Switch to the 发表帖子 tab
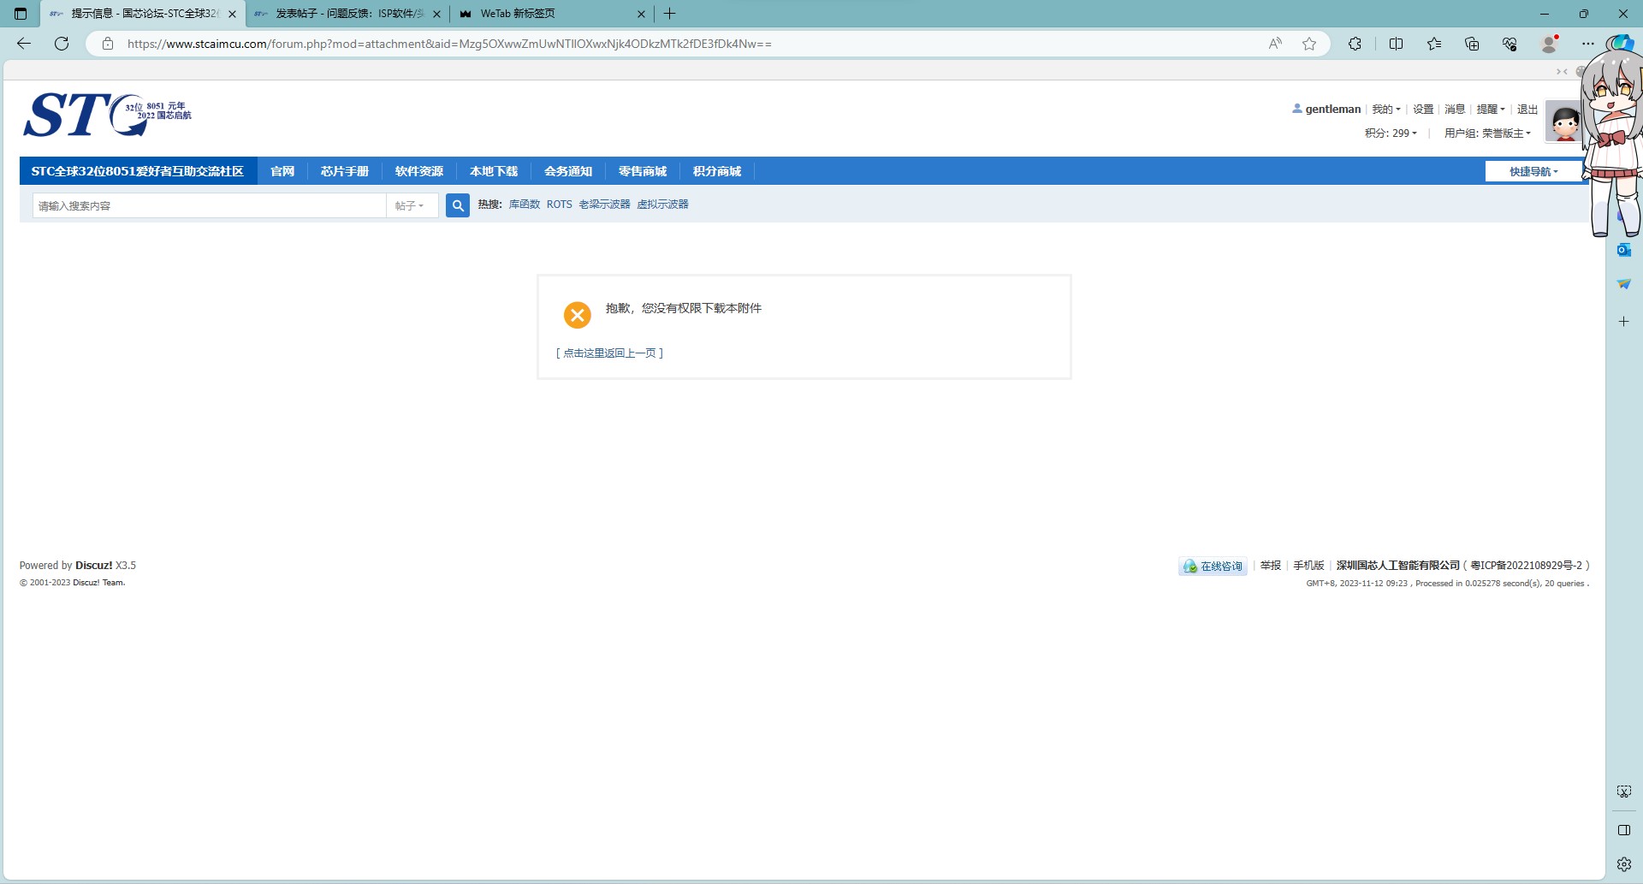Image resolution: width=1643 pixels, height=884 pixels. tap(347, 14)
